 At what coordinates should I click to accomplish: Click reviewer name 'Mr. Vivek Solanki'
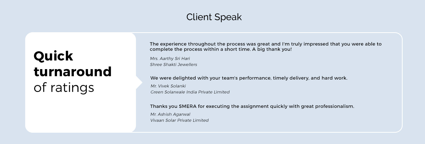(x=168, y=86)
